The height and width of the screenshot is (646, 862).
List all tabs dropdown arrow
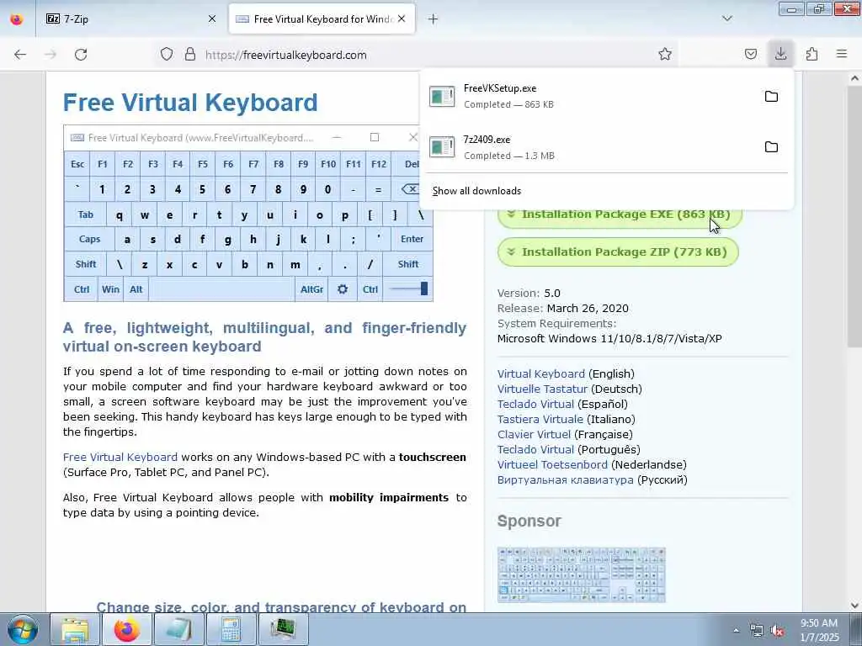(727, 19)
